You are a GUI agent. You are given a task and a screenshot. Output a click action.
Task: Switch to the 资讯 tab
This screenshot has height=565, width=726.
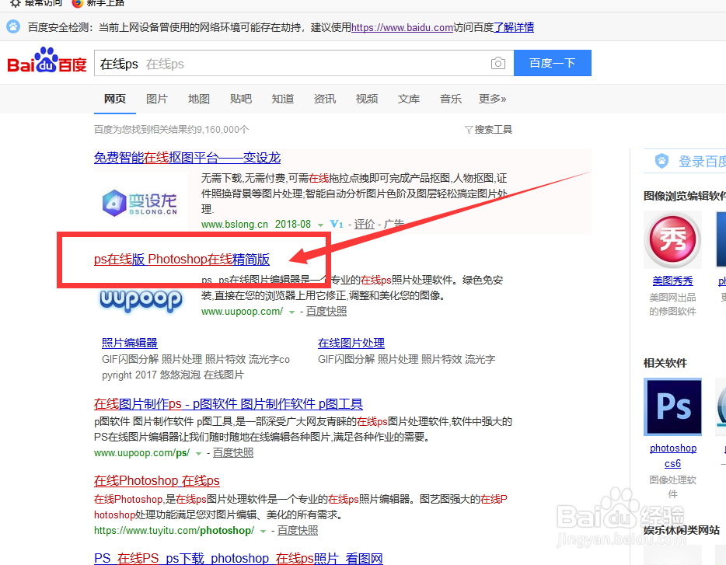tap(325, 99)
